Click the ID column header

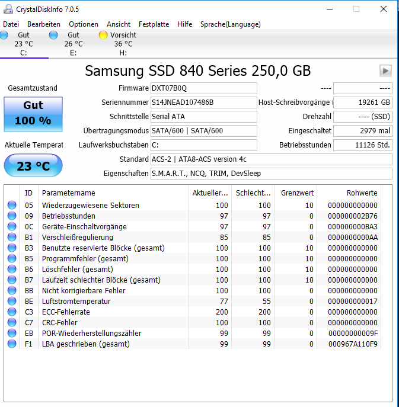tap(28, 193)
